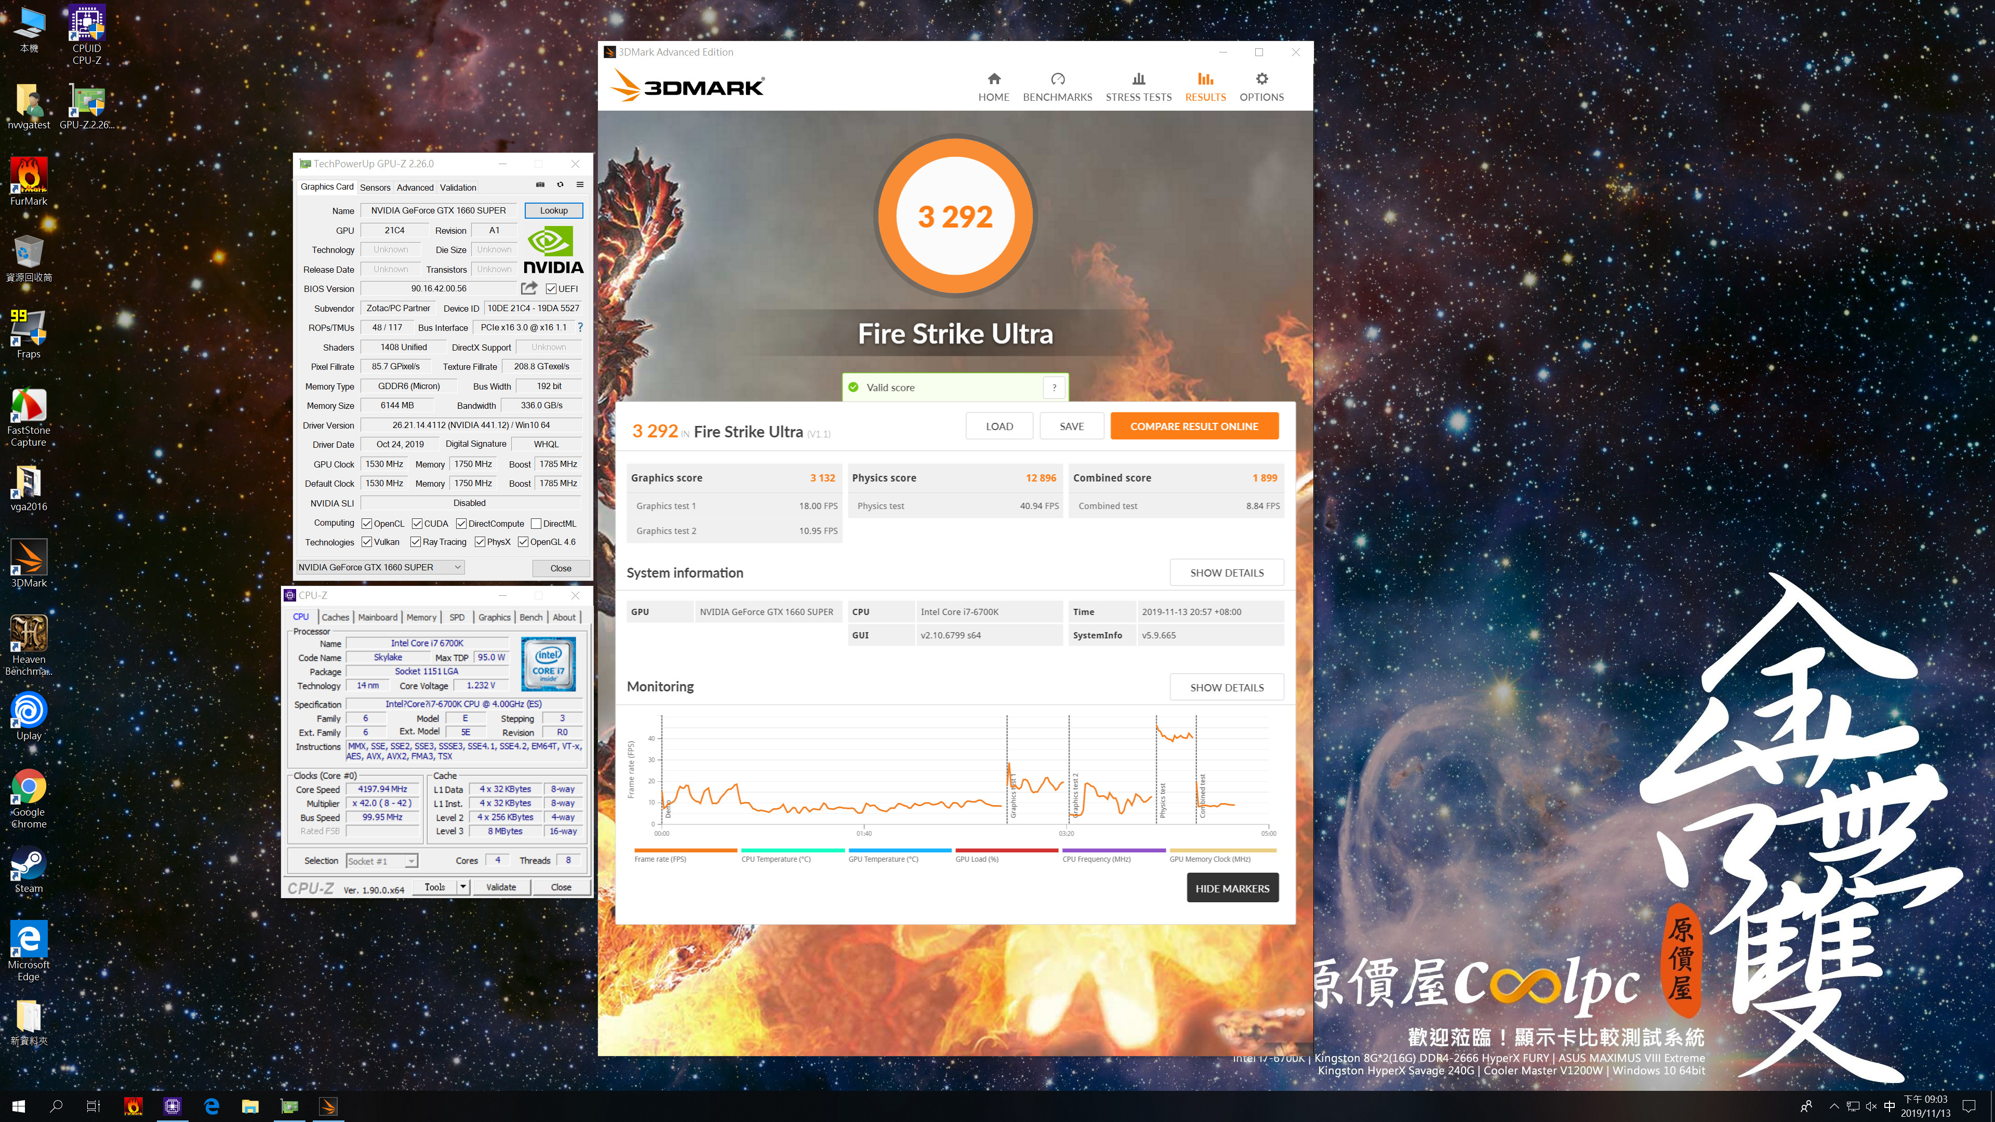Open File Explorer from the taskbar
1995x1122 pixels.
pos(249,1106)
